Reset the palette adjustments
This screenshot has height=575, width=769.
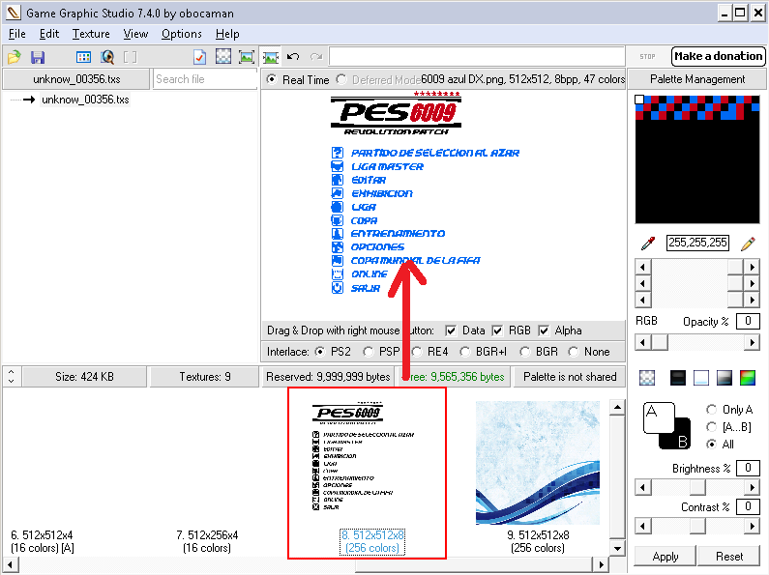[x=728, y=557]
